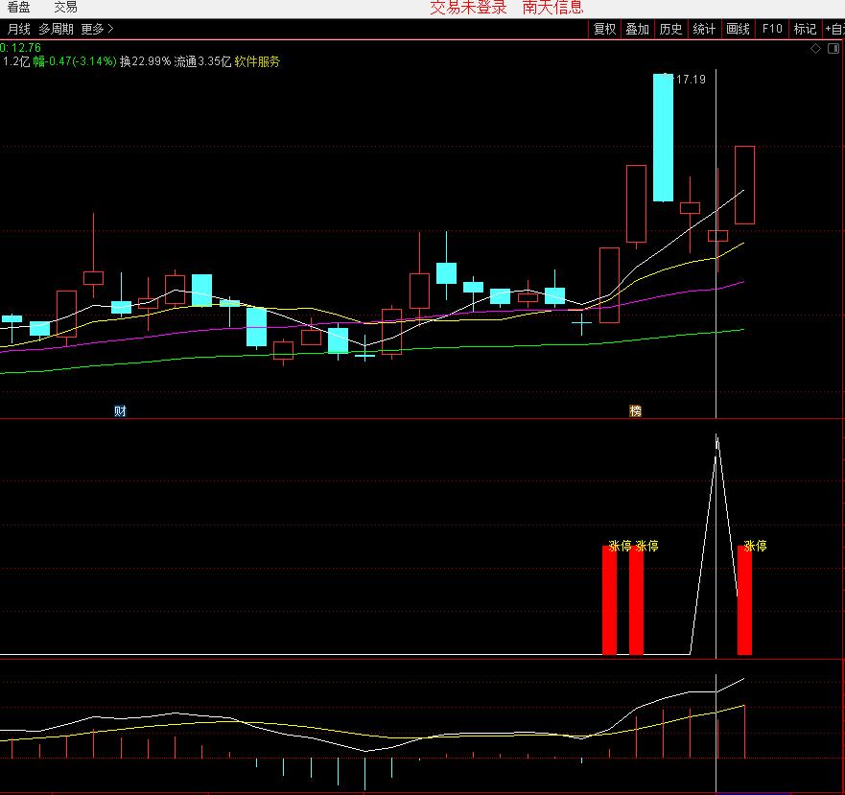Open F10 company information
This screenshot has height=795, width=845.
point(772,29)
